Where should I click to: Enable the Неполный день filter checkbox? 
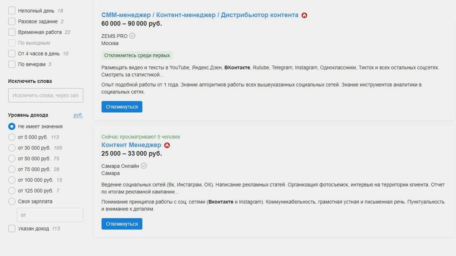[x=11, y=11]
